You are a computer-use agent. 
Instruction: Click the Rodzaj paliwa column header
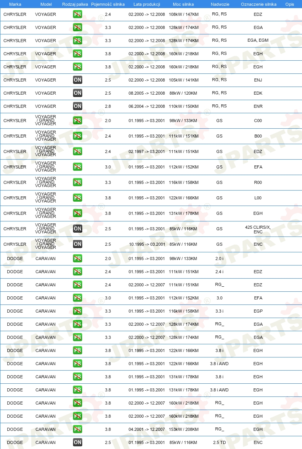click(75, 4)
